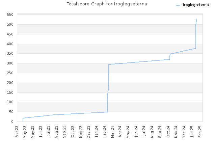
Task: Select the 400 y-axis label
Action: 10,44
